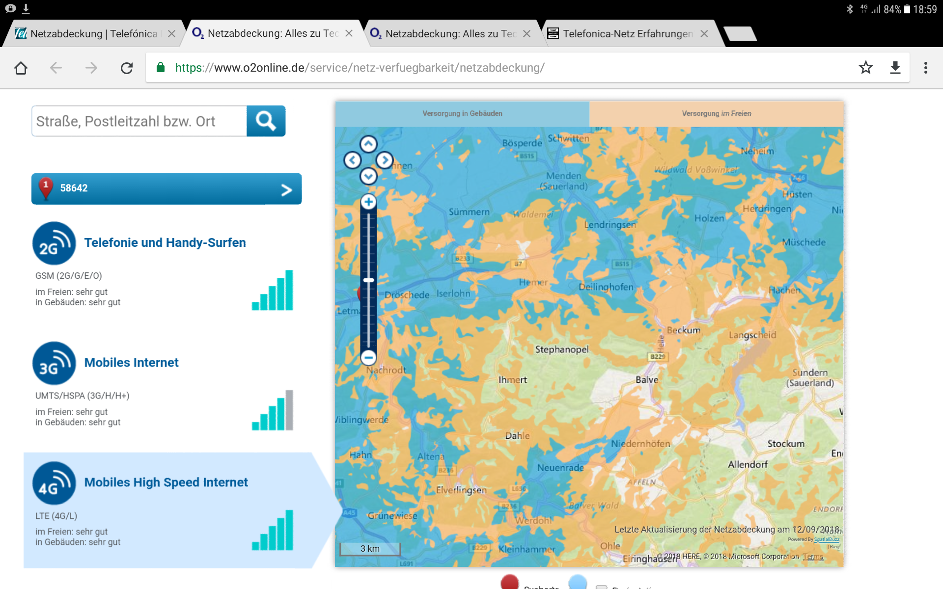Click the status bar clock 18:59
The width and height of the screenshot is (943, 589).
(x=925, y=9)
